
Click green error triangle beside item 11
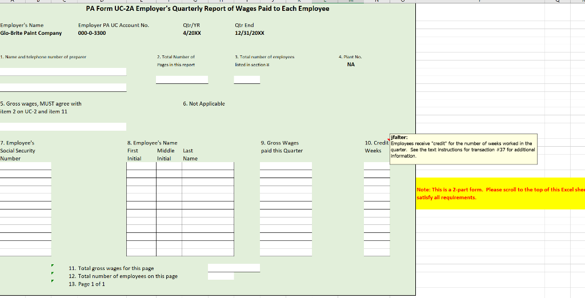(53, 265)
